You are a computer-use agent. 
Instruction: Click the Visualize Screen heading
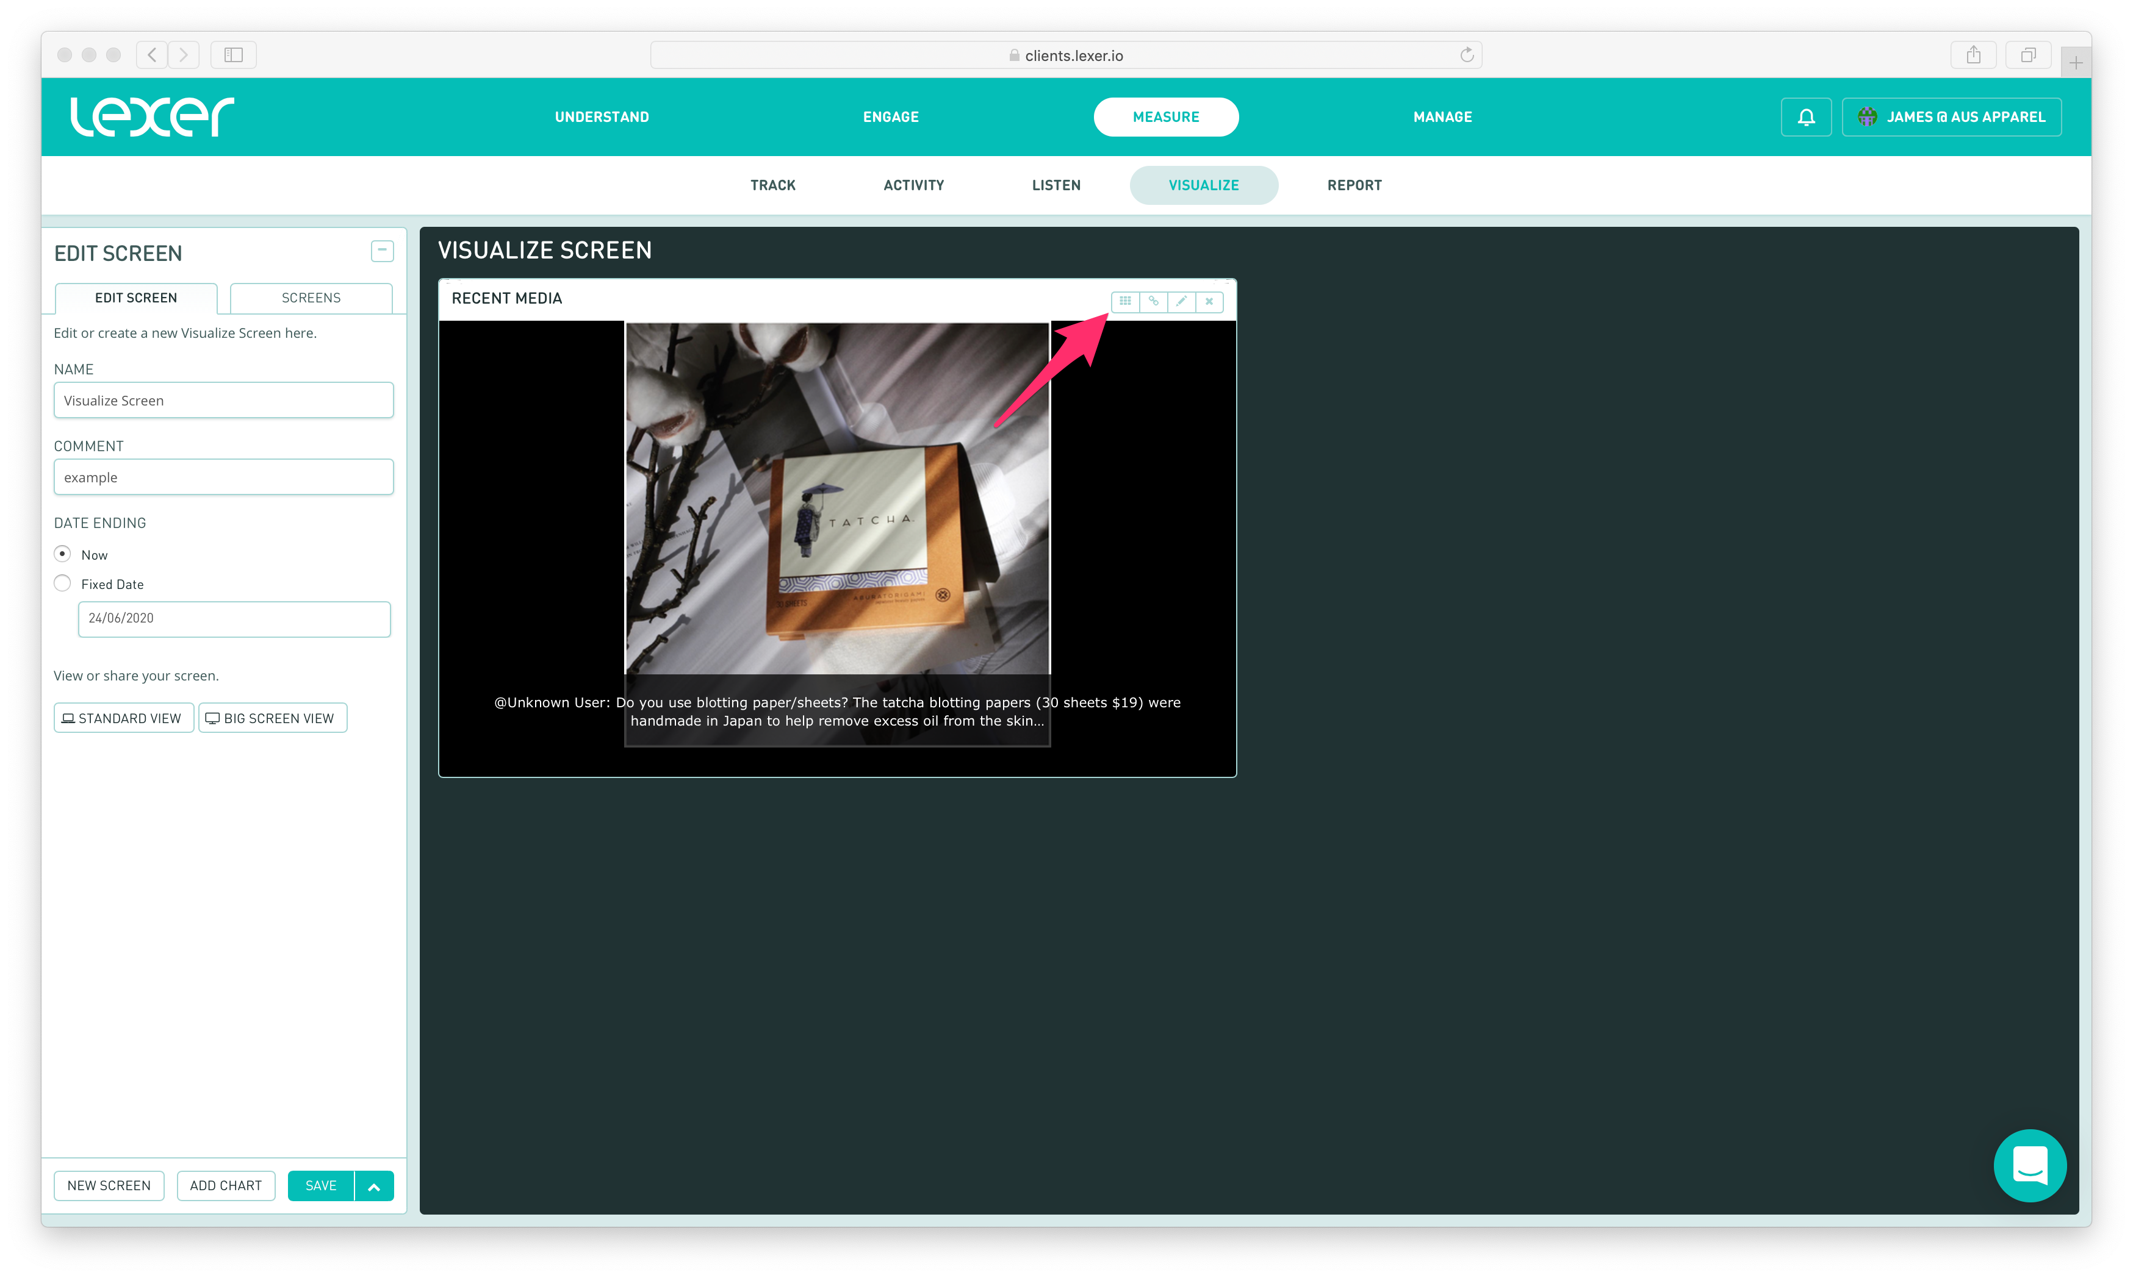click(545, 251)
